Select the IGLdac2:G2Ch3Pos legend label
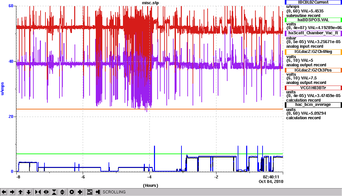Image resolution: width=342 pixels, height=196 pixels. coord(313,70)
